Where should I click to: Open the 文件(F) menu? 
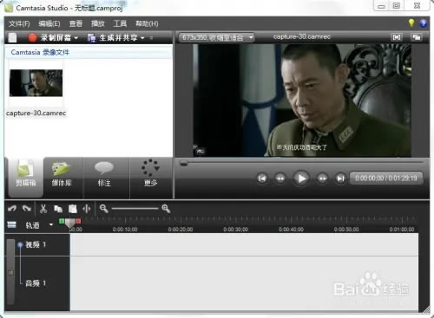[x=19, y=23]
